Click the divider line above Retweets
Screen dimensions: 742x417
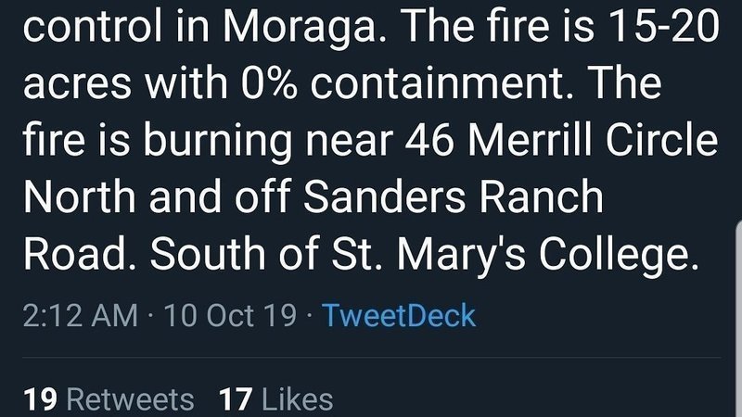click(371, 358)
